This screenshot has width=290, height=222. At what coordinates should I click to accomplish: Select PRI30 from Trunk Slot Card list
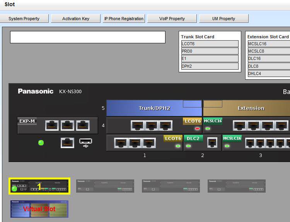[x=210, y=51]
